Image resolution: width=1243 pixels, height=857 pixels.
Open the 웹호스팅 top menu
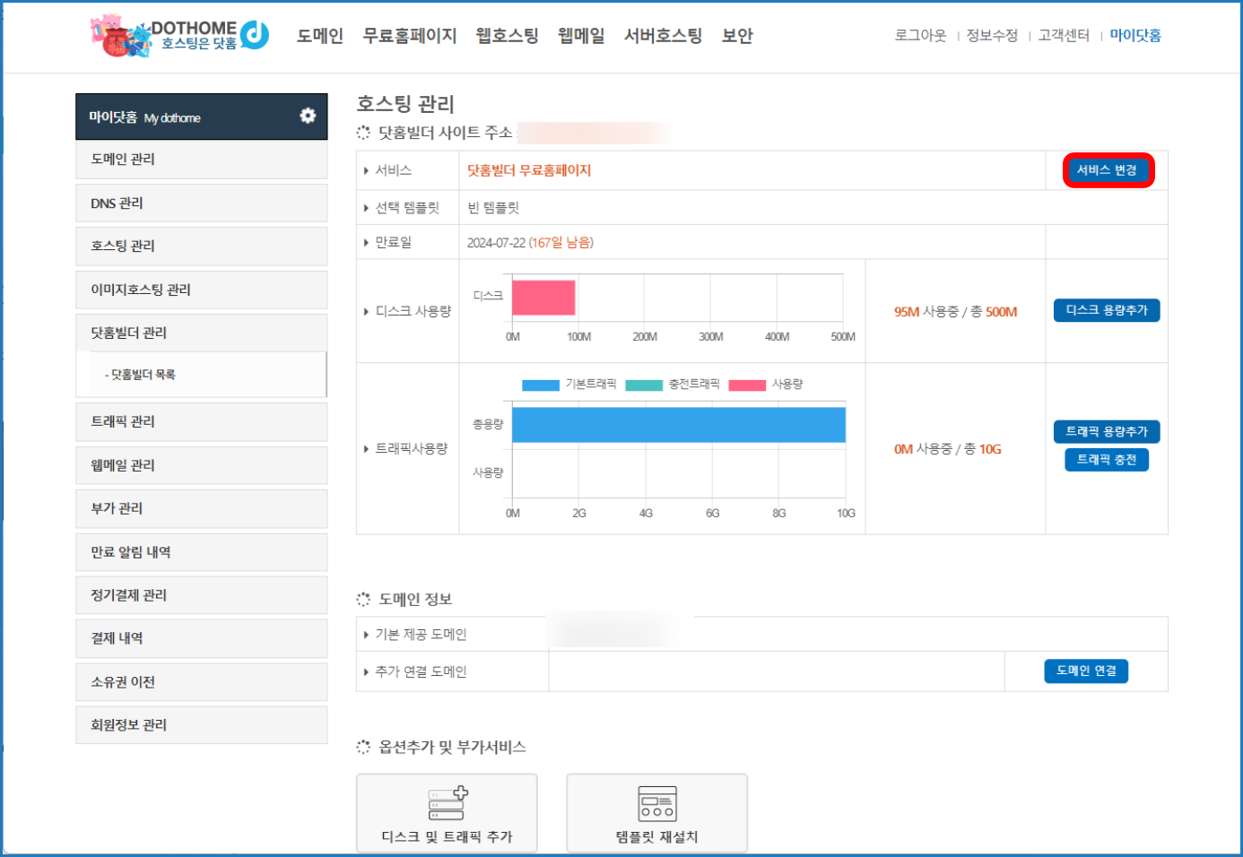click(x=507, y=36)
